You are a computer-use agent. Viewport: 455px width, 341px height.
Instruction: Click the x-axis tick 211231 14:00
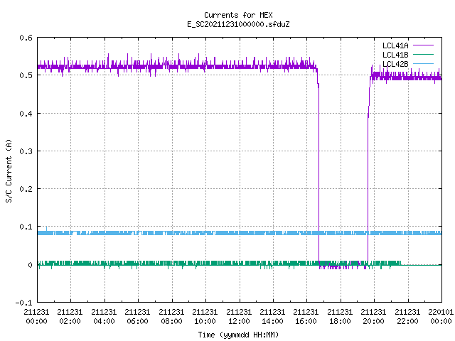pyautogui.click(x=272, y=317)
